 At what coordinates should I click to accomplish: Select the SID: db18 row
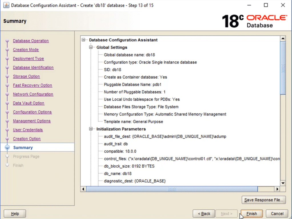coord(112,70)
